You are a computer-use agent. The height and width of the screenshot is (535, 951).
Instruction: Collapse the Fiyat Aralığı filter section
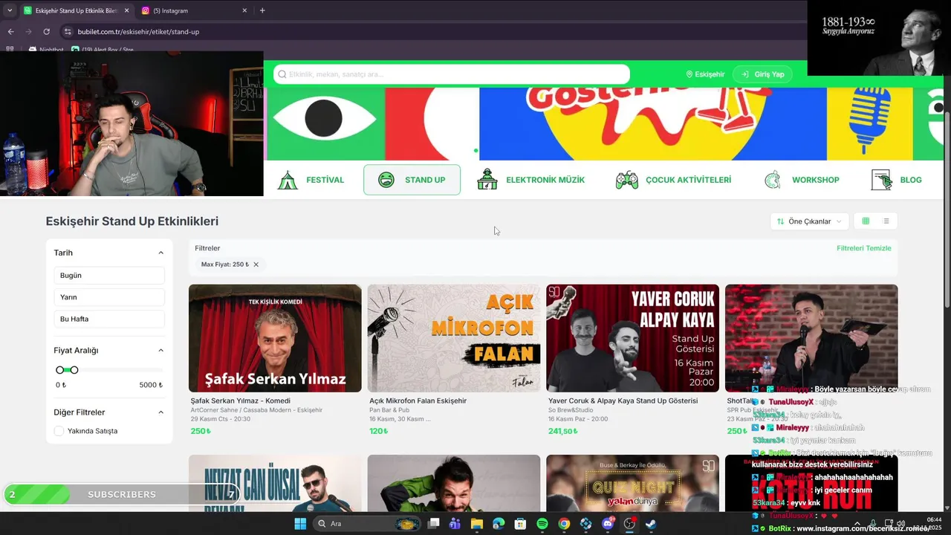point(160,350)
